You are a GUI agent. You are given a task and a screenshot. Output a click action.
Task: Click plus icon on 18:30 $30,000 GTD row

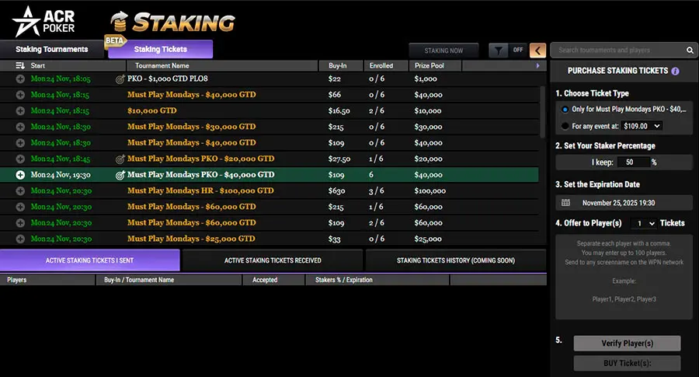[x=20, y=127]
